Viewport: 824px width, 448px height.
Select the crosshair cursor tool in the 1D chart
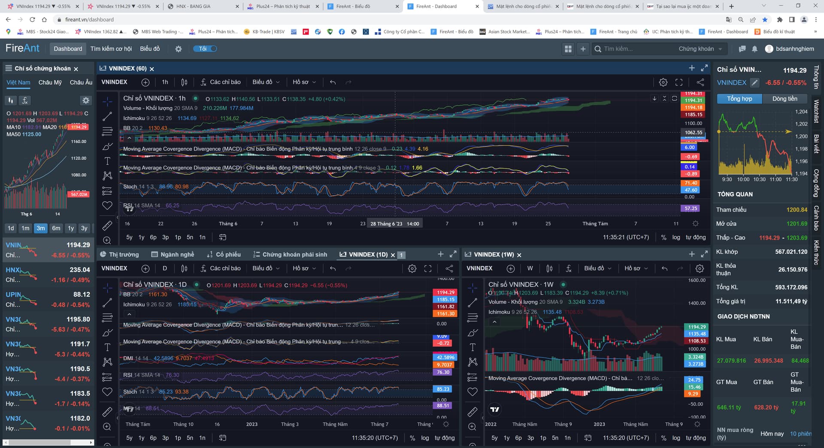click(x=107, y=287)
